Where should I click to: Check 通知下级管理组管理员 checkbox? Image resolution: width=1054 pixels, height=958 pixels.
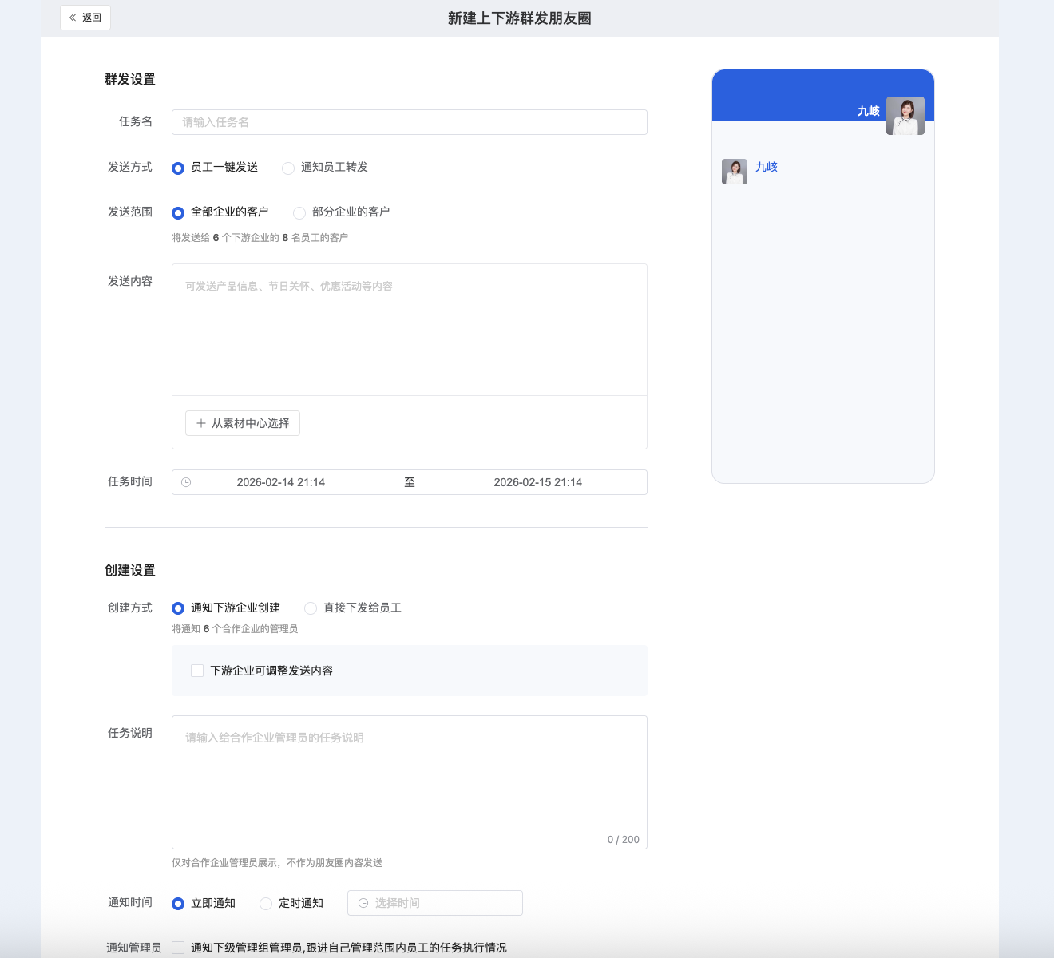pyautogui.click(x=178, y=948)
